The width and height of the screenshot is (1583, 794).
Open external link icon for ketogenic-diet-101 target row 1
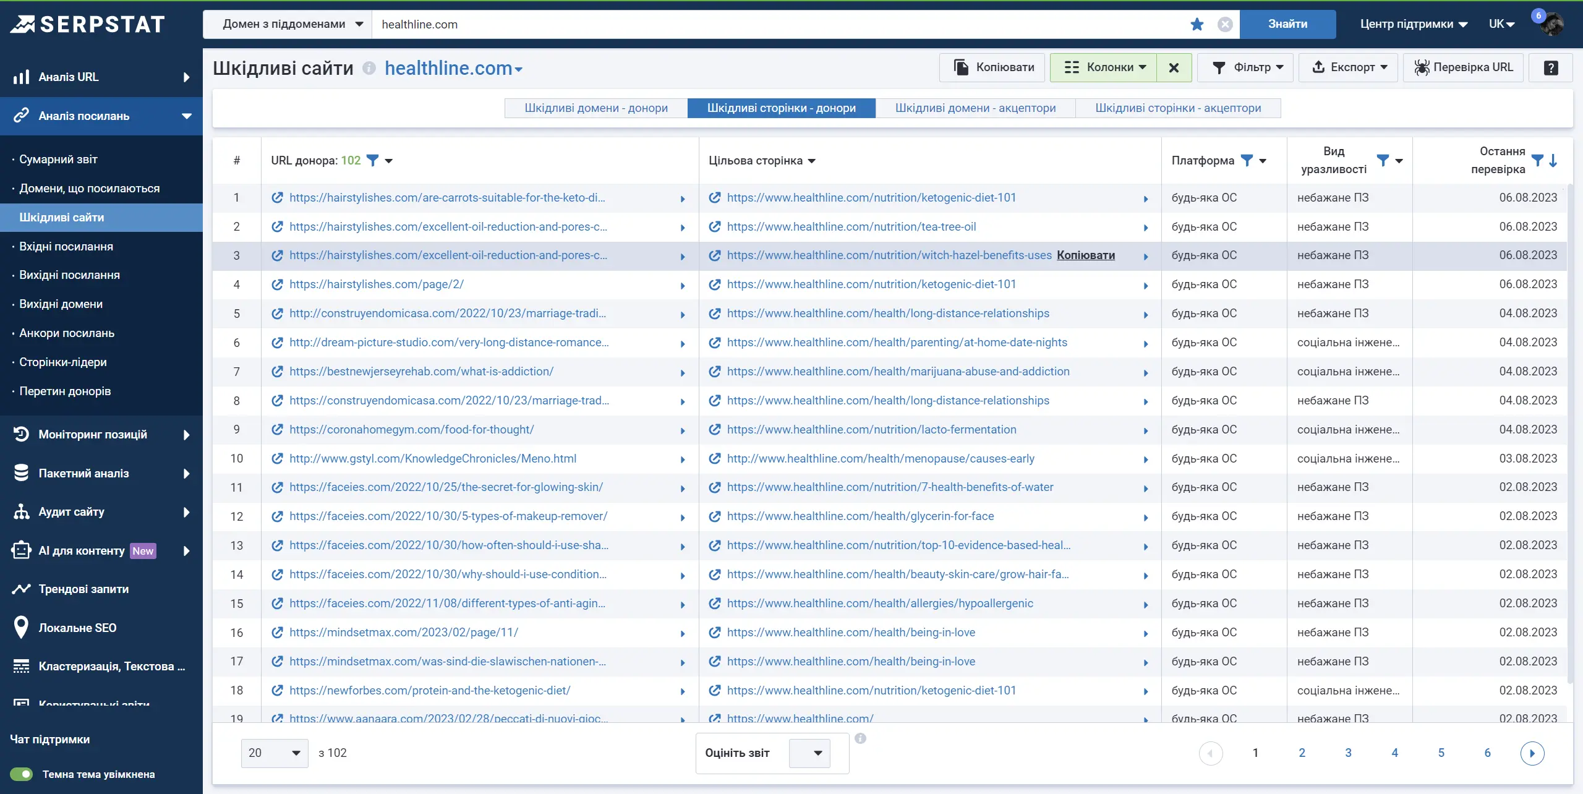pyautogui.click(x=715, y=198)
